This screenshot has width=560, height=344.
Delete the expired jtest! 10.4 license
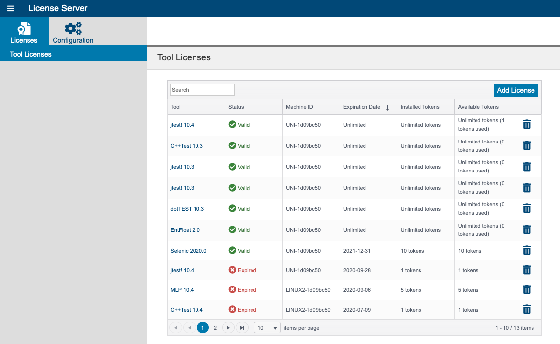click(x=527, y=270)
